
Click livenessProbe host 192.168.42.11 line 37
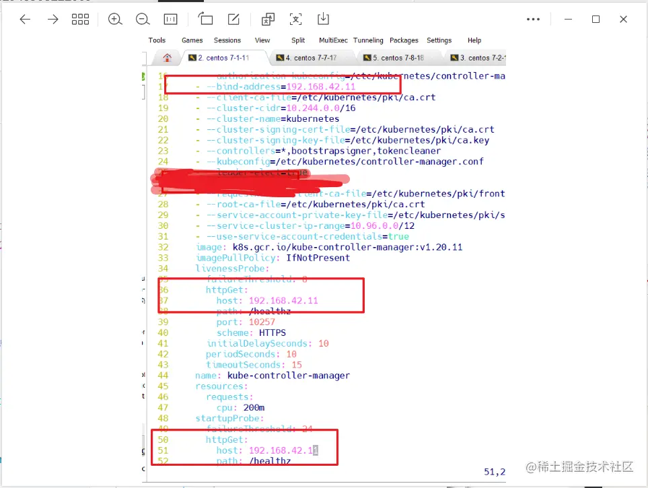point(267,301)
